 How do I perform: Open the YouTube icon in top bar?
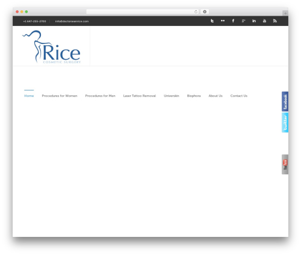(x=264, y=20)
